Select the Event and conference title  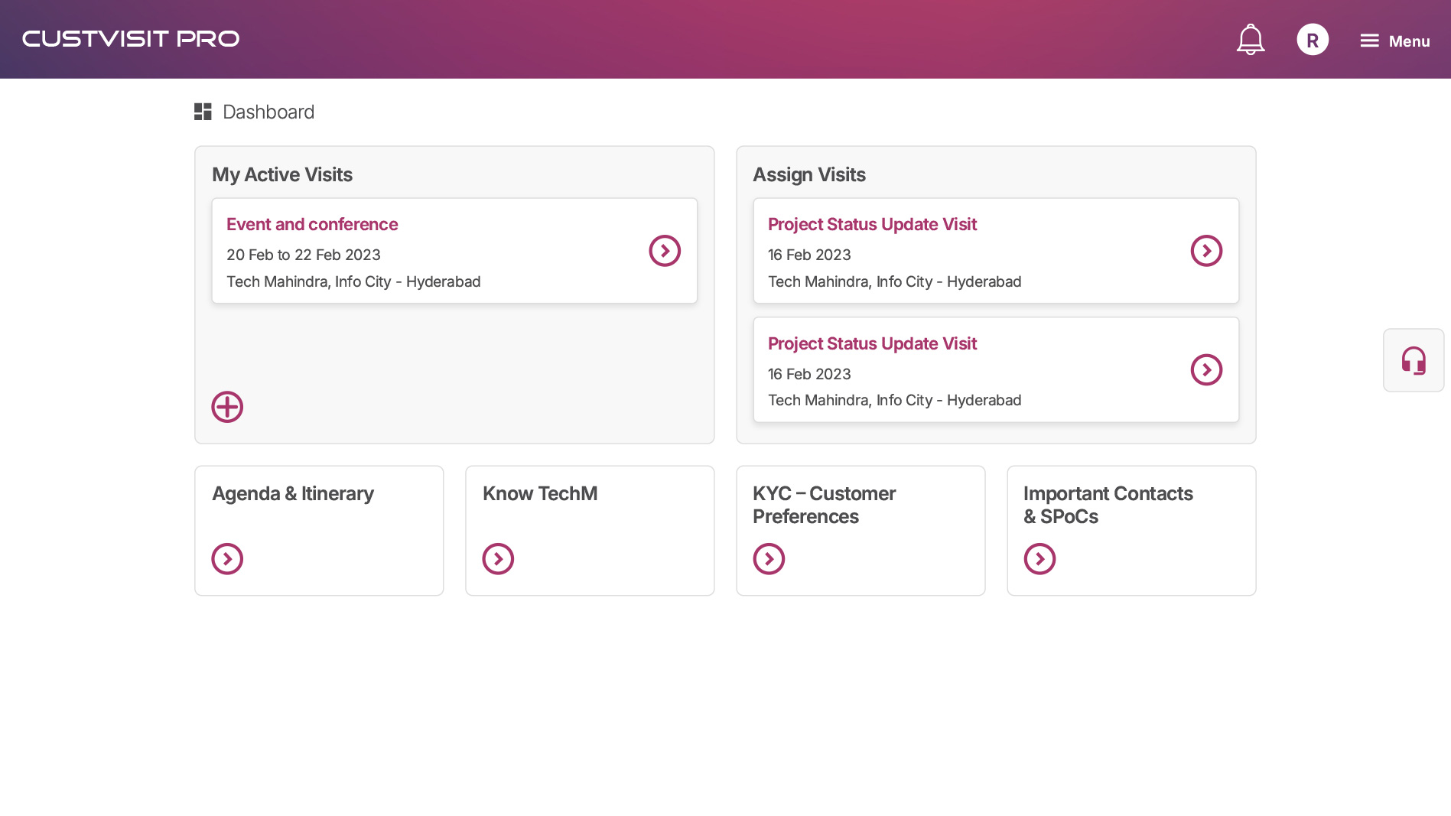pyautogui.click(x=312, y=225)
